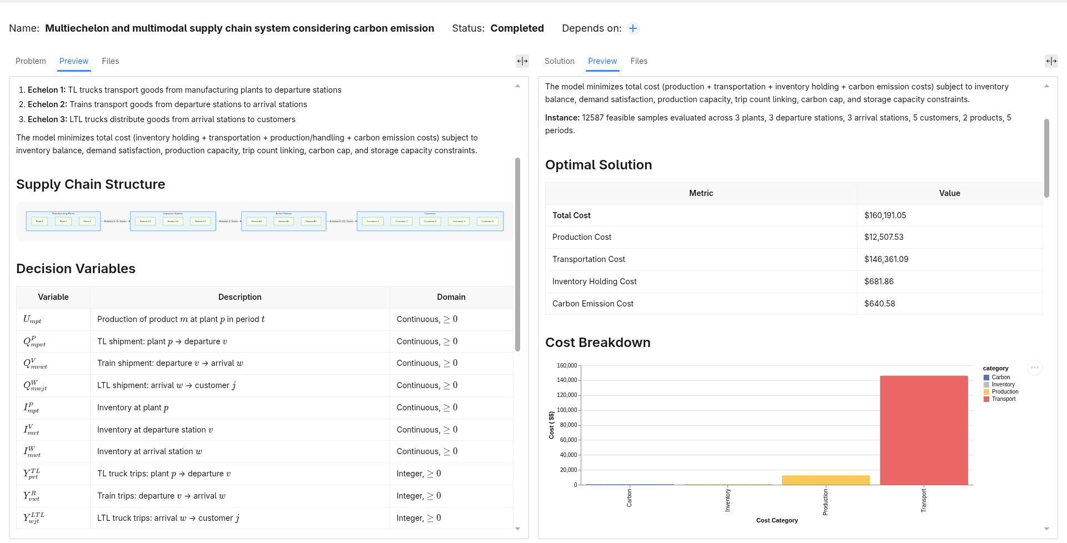The height and width of the screenshot is (543, 1067).
Task: Click the project name title text
Action: point(240,28)
